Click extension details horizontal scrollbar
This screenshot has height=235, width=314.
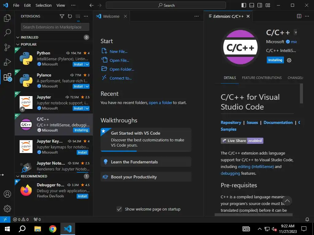click(x=254, y=214)
